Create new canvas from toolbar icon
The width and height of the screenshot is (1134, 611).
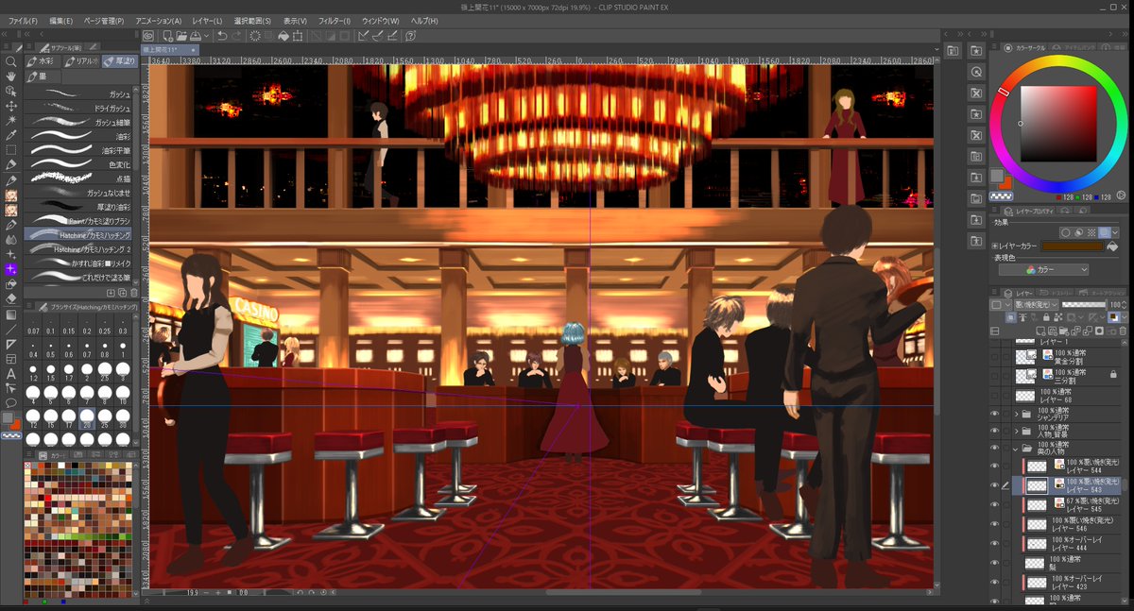pos(167,36)
